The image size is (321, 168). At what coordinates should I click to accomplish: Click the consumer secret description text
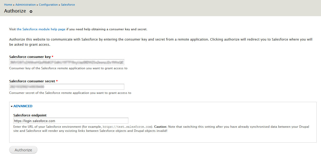click(70, 93)
